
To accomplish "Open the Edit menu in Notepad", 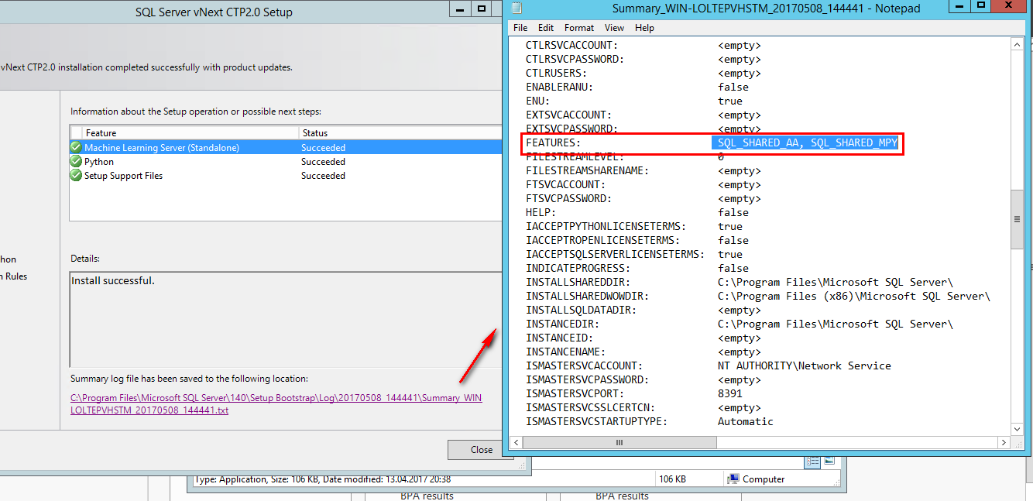I will pyautogui.click(x=546, y=28).
